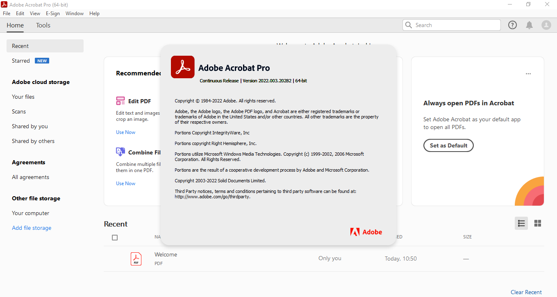Open Your computer file storage

pos(30,213)
